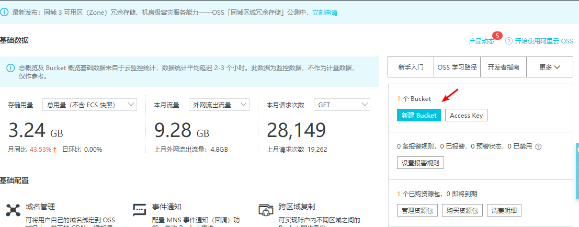Click the red notification badge showing 5
Image resolution: width=579 pixels, height=227 pixels.
click(x=497, y=36)
